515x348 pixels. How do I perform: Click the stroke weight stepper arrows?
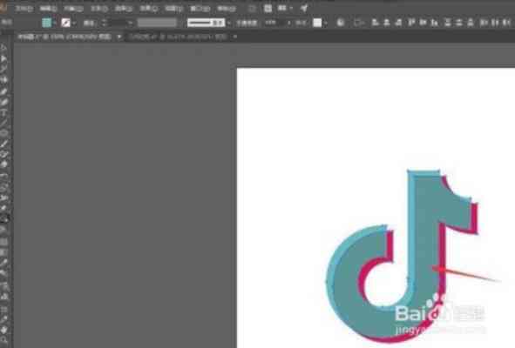click(x=104, y=23)
